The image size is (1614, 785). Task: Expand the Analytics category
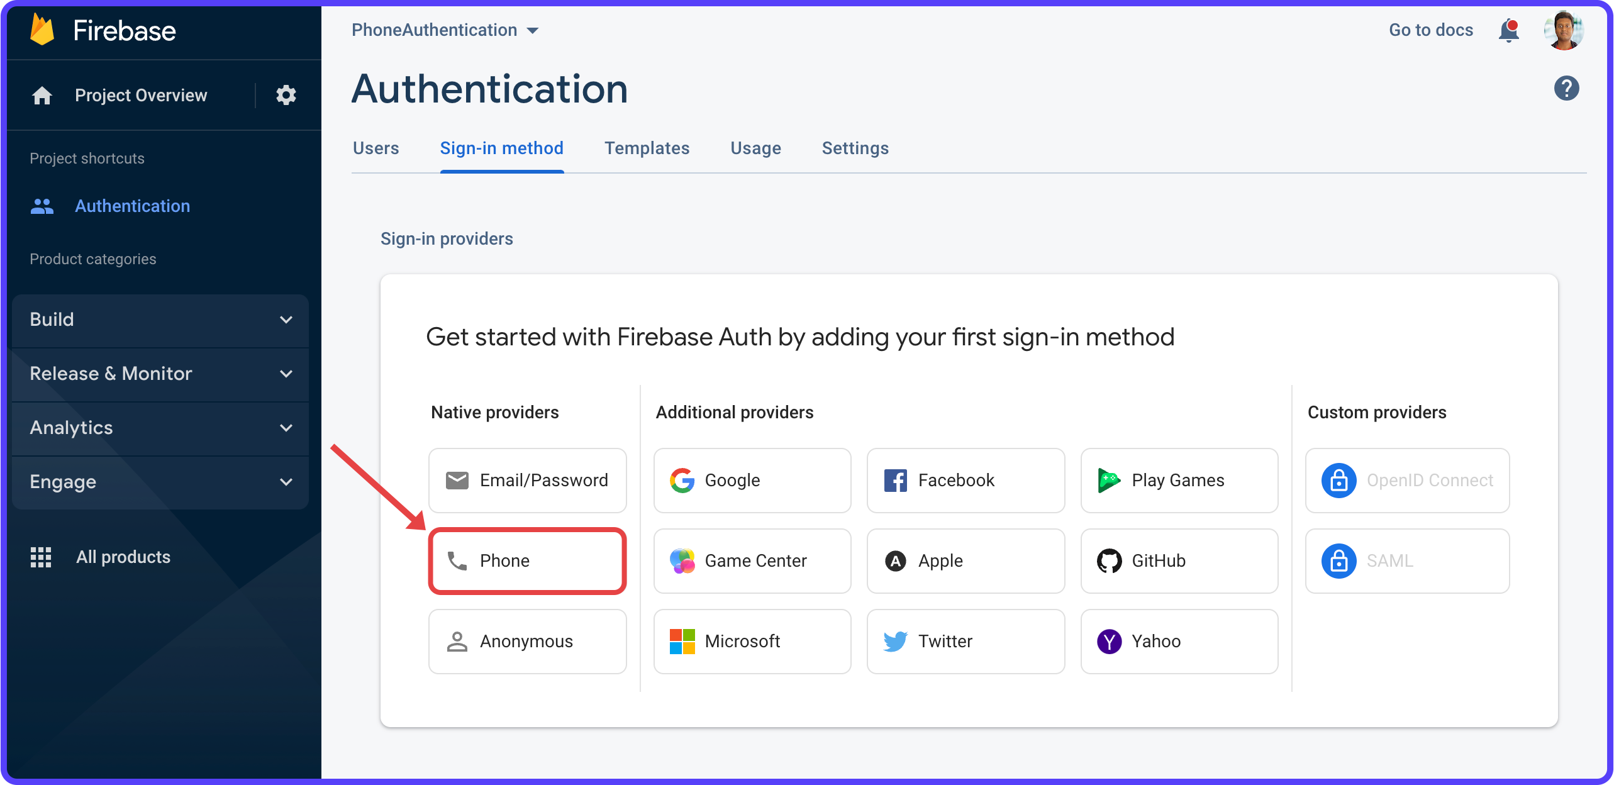coord(160,428)
